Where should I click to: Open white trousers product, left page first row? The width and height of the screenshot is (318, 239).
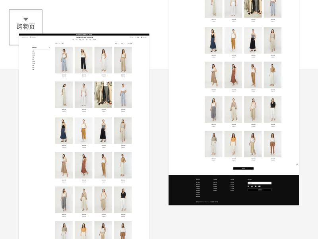click(103, 60)
